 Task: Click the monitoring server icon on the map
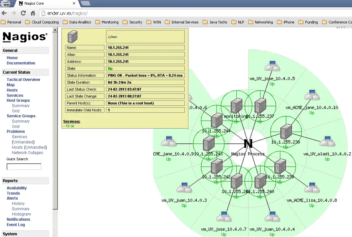pyautogui.click(x=236, y=105)
